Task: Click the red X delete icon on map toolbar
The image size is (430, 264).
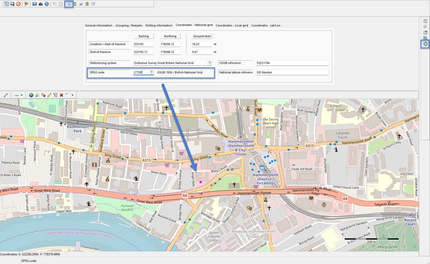Action: pos(61,95)
